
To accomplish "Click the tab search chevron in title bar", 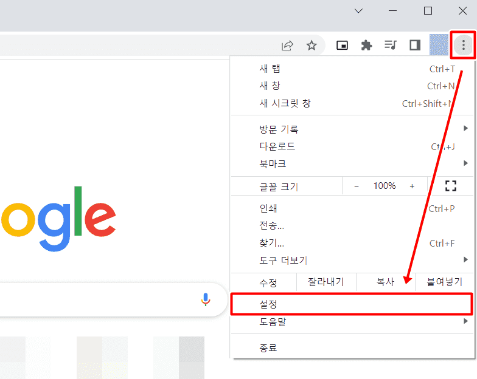I will pos(359,11).
